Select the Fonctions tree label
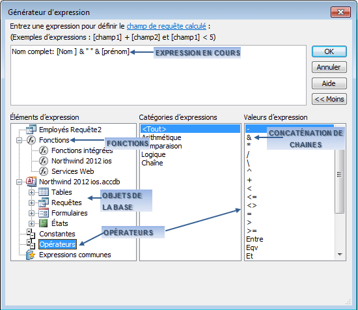The image size is (358, 310). pyautogui.click(x=54, y=140)
